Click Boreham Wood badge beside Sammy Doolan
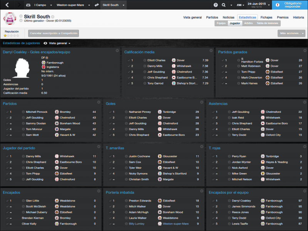 tap(57, 123)
